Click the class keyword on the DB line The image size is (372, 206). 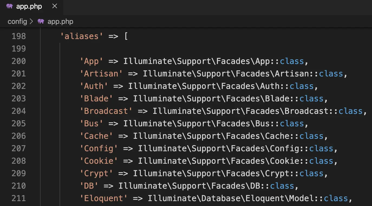(x=282, y=186)
